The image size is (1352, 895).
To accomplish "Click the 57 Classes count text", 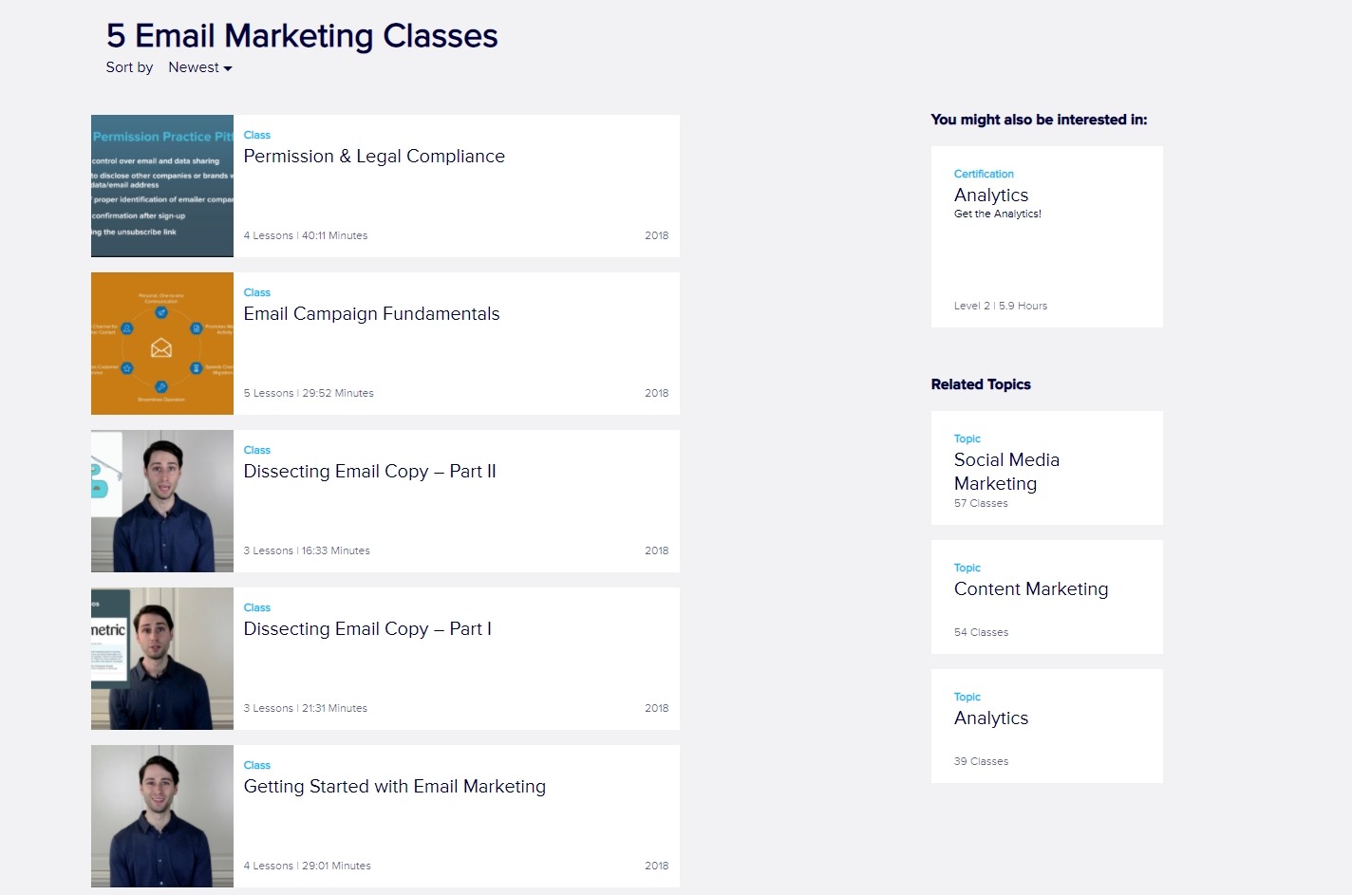I will 981,503.
